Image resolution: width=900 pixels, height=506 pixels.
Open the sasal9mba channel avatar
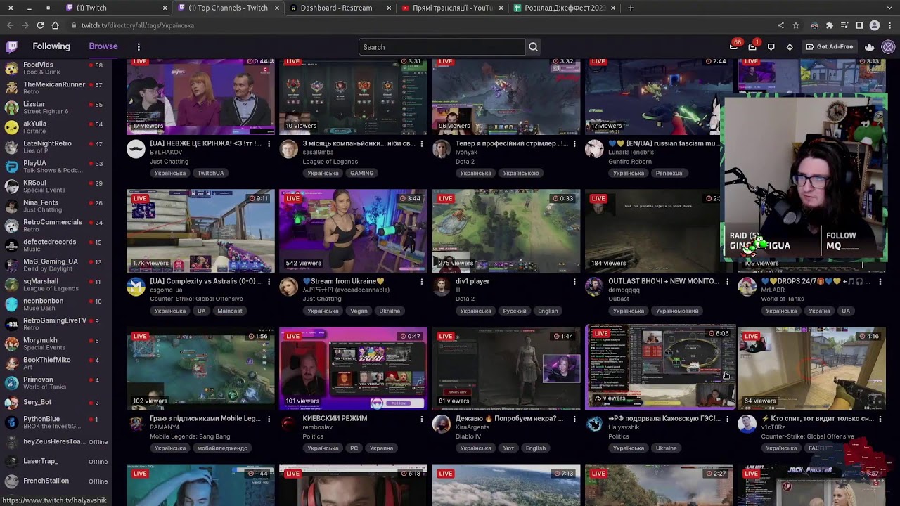[288, 149]
